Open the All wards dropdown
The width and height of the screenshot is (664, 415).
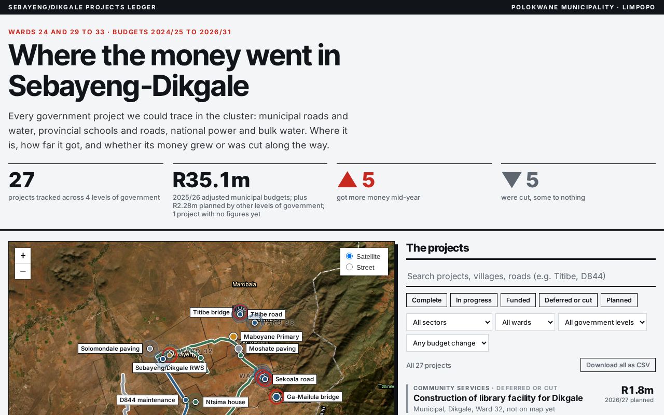pos(525,322)
